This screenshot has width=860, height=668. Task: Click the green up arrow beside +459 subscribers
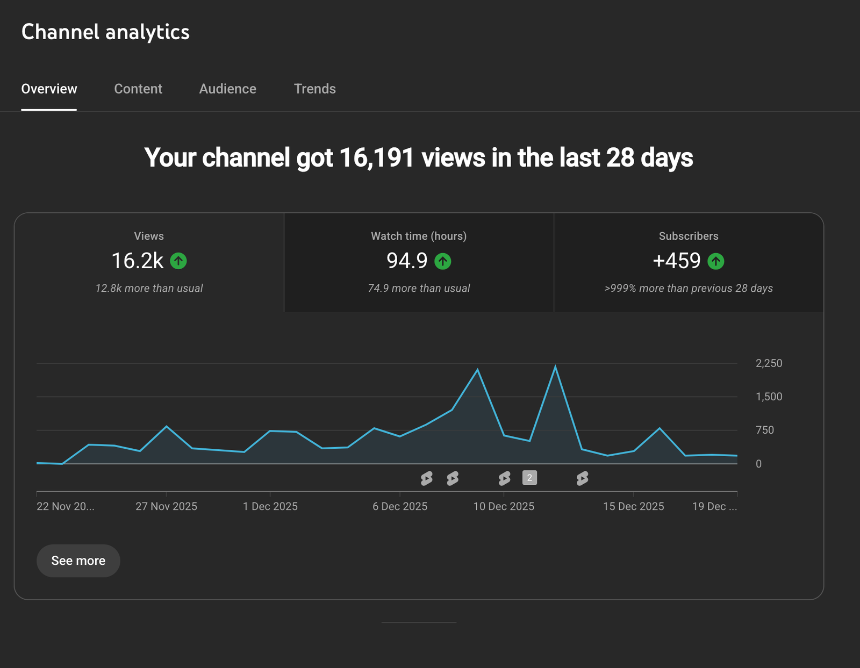coord(715,261)
